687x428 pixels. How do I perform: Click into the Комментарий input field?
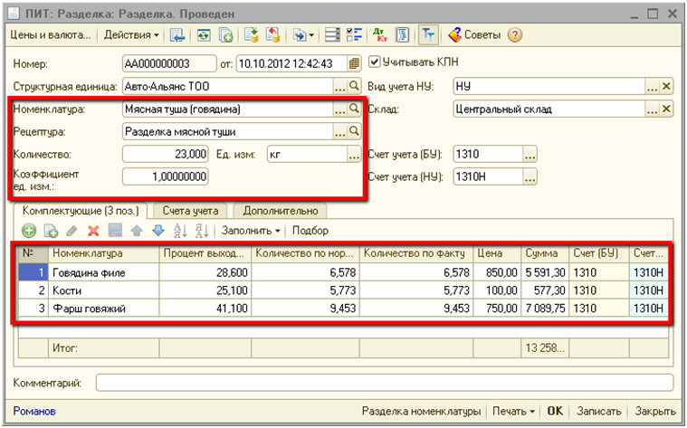[384, 384]
